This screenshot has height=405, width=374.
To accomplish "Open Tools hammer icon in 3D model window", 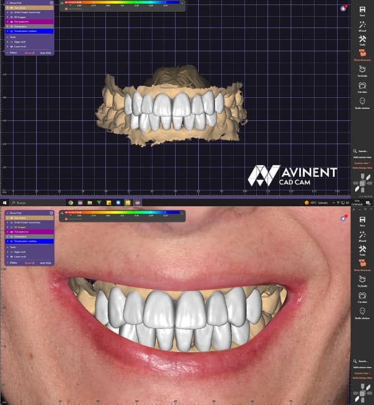I will pos(362,39).
